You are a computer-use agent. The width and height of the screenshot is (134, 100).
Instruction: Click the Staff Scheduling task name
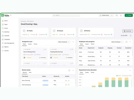pos(26,85)
